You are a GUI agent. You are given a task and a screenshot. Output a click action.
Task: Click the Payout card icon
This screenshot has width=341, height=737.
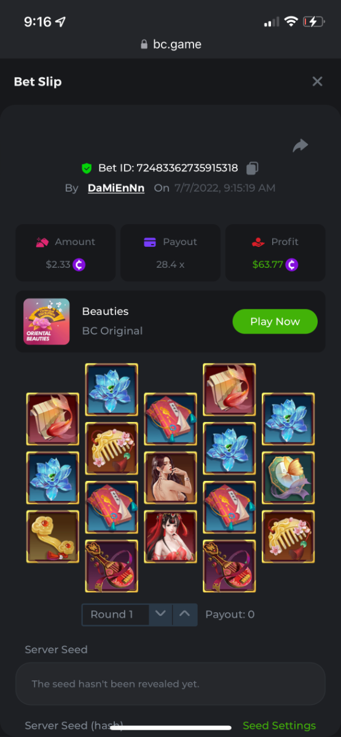[x=149, y=242]
